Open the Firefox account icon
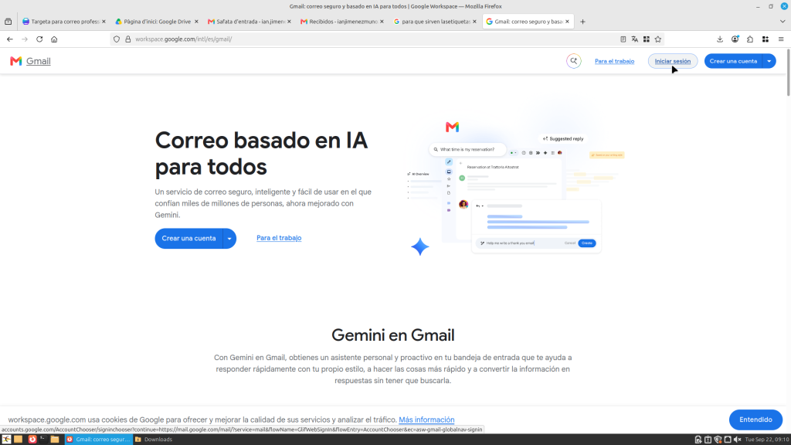791x445 pixels. pyautogui.click(x=735, y=39)
